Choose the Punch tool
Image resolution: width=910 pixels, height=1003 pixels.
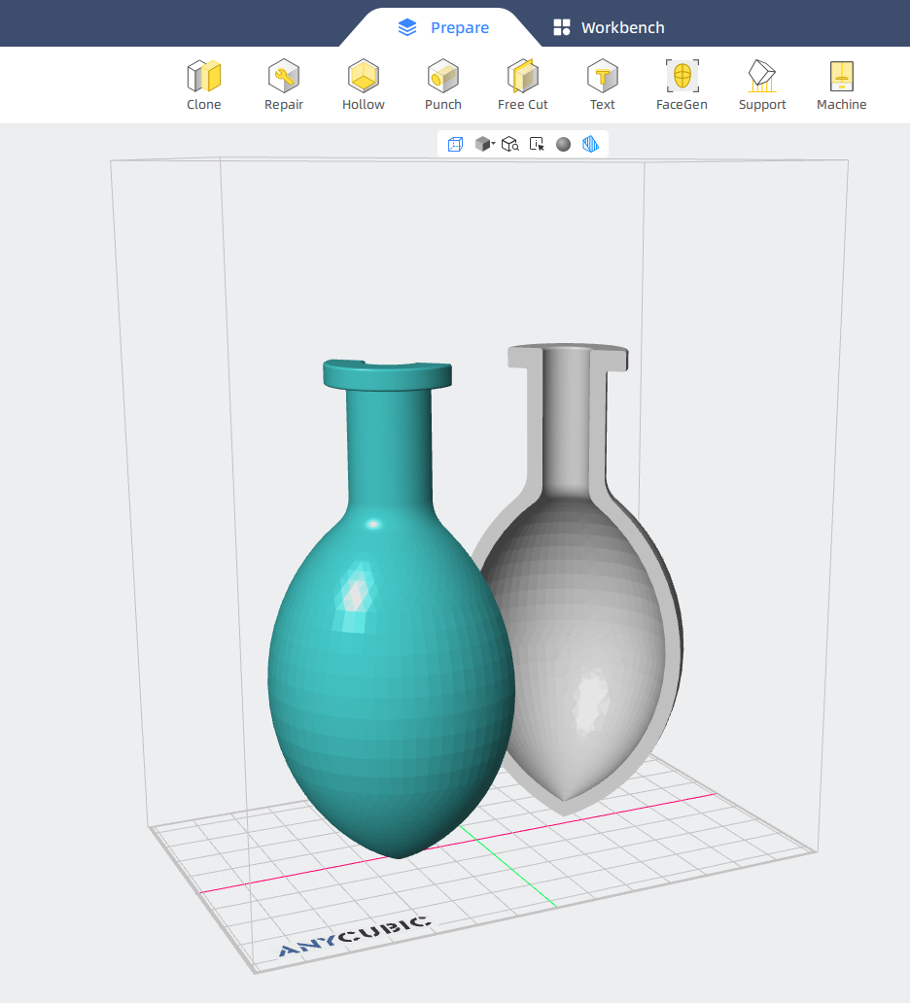coord(443,85)
